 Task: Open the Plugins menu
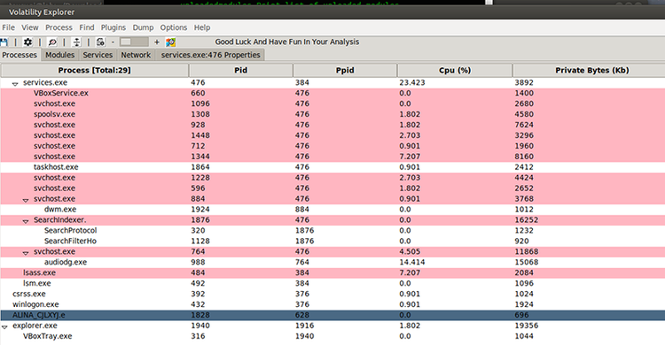coord(113,27)
